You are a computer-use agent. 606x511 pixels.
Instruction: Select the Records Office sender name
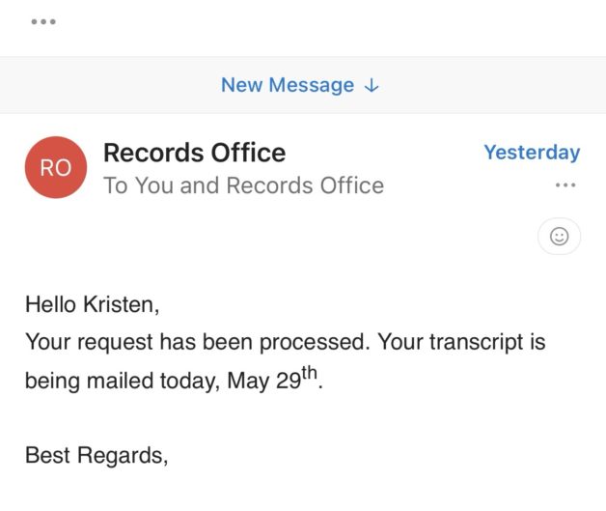tap(194, 153)
